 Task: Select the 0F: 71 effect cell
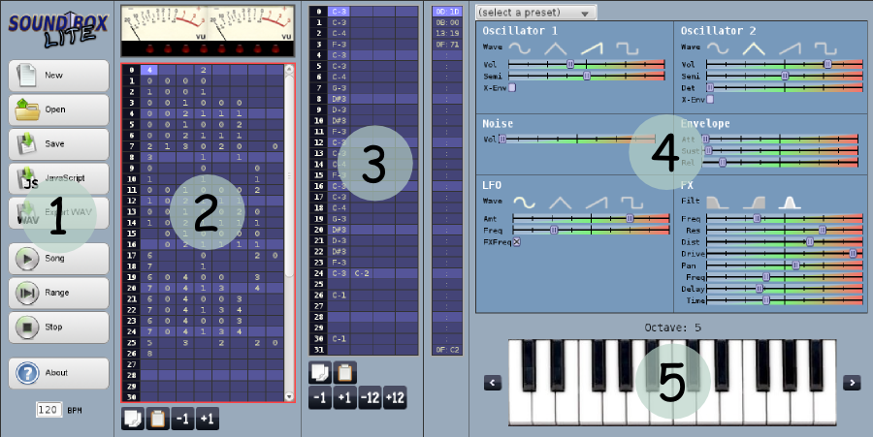tap(447, 44)
